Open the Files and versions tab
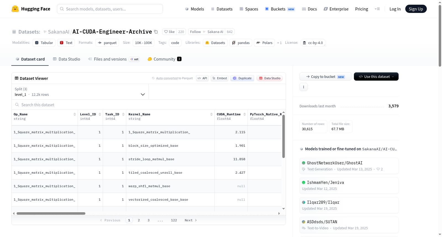 pos(114,59)
